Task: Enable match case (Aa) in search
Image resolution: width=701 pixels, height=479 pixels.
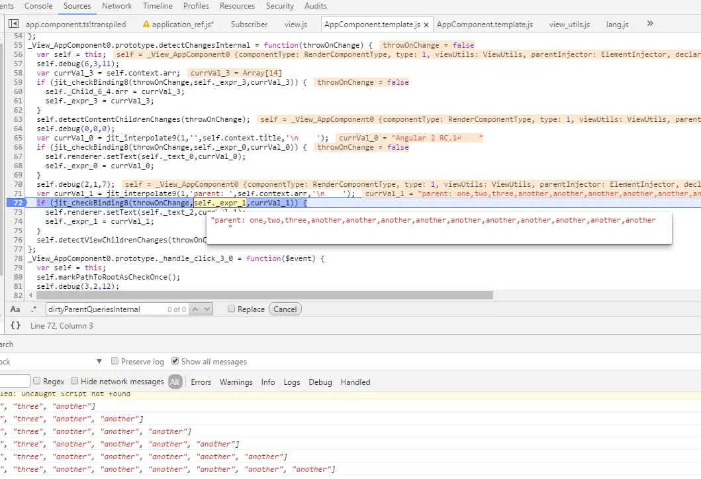Action: pos(15,309)
